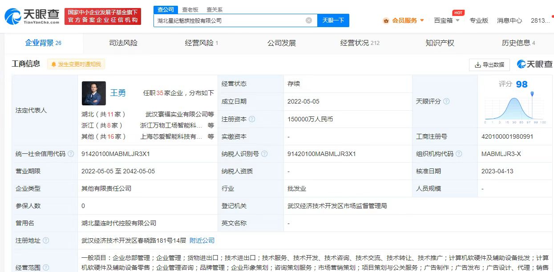Click help icon beside 注册地址

(46, 240)
